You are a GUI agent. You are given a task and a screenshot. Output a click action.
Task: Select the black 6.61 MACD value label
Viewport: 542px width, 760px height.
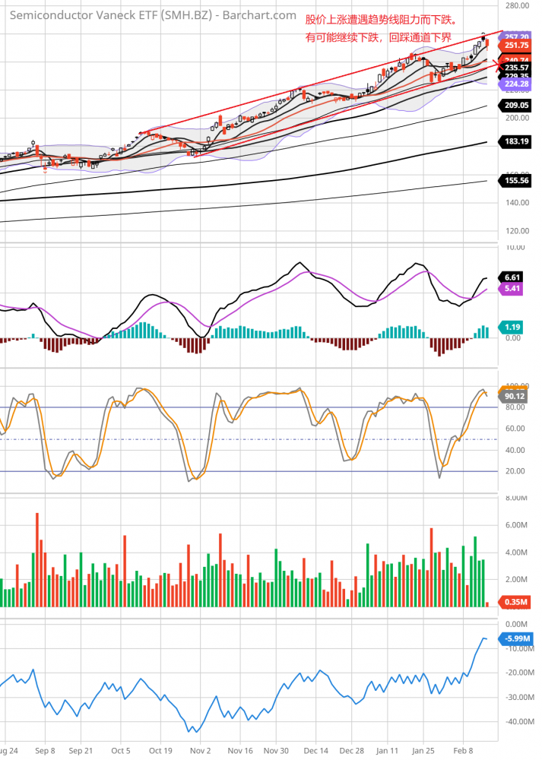tap(513, 278)
